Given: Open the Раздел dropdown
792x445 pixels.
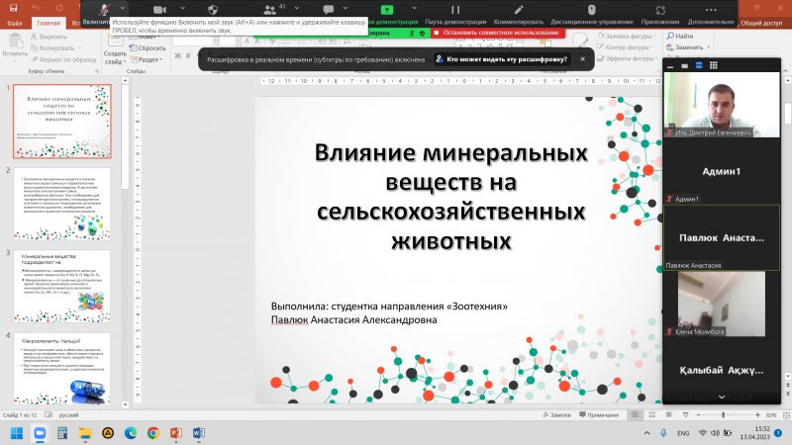Looking at the screenshot, I should click(x=147, y=59).
